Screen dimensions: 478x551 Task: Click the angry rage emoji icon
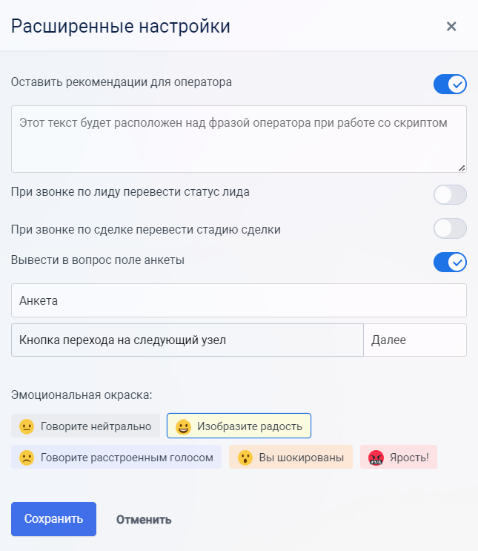point(376,458)
